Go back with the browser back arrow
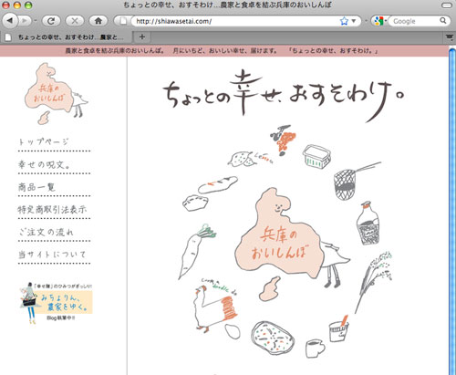 10,21
